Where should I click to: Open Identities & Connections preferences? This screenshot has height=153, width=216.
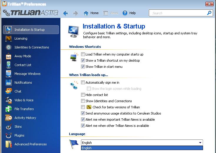tap(32, 47)
